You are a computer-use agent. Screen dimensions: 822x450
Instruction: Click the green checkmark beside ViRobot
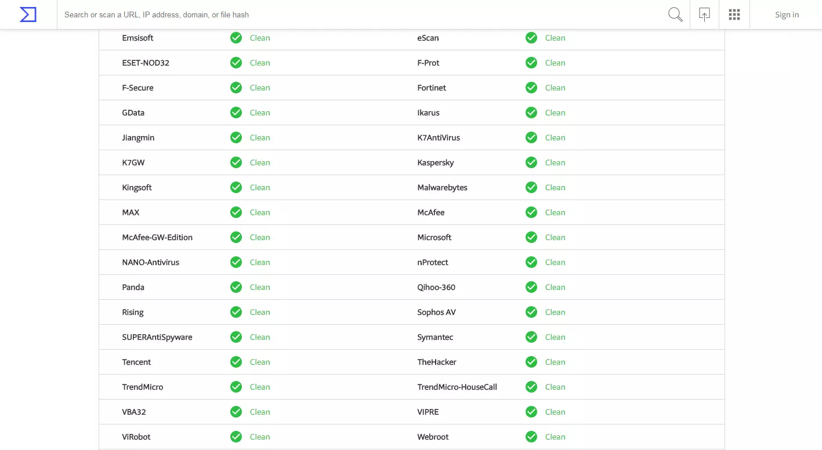click(x=236, y=437)
